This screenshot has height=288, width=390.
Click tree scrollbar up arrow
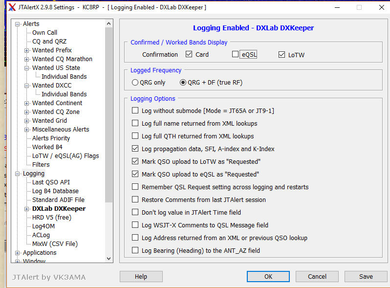[108, 23]
